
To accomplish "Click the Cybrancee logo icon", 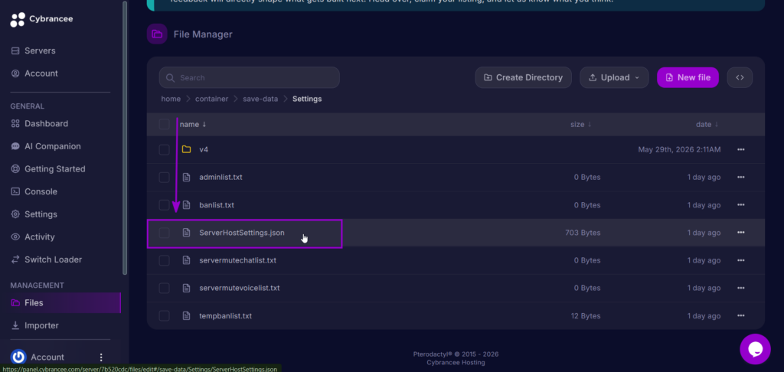I will [18, 19].
